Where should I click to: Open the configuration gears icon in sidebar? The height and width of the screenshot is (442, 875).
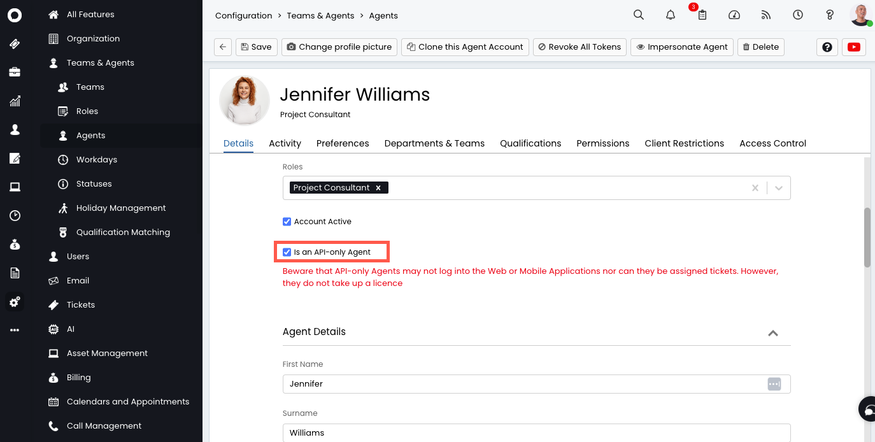coord(15,301)
